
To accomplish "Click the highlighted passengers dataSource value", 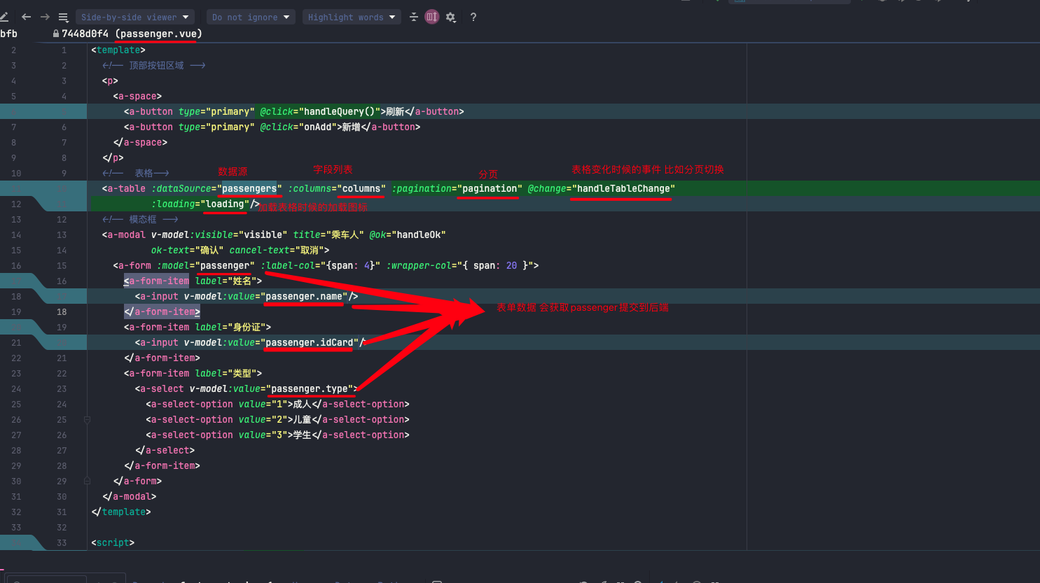I will [x=249, y=188].
